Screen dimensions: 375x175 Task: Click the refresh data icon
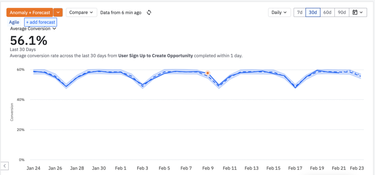(x=149, y=12)
